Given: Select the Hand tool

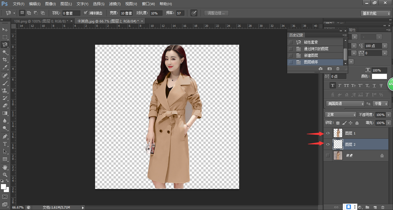Looking at the screenshot, I should (5, 167).
